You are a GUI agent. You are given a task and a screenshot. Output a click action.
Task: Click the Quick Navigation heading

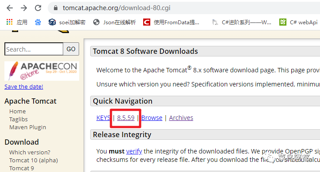(123, 101)
